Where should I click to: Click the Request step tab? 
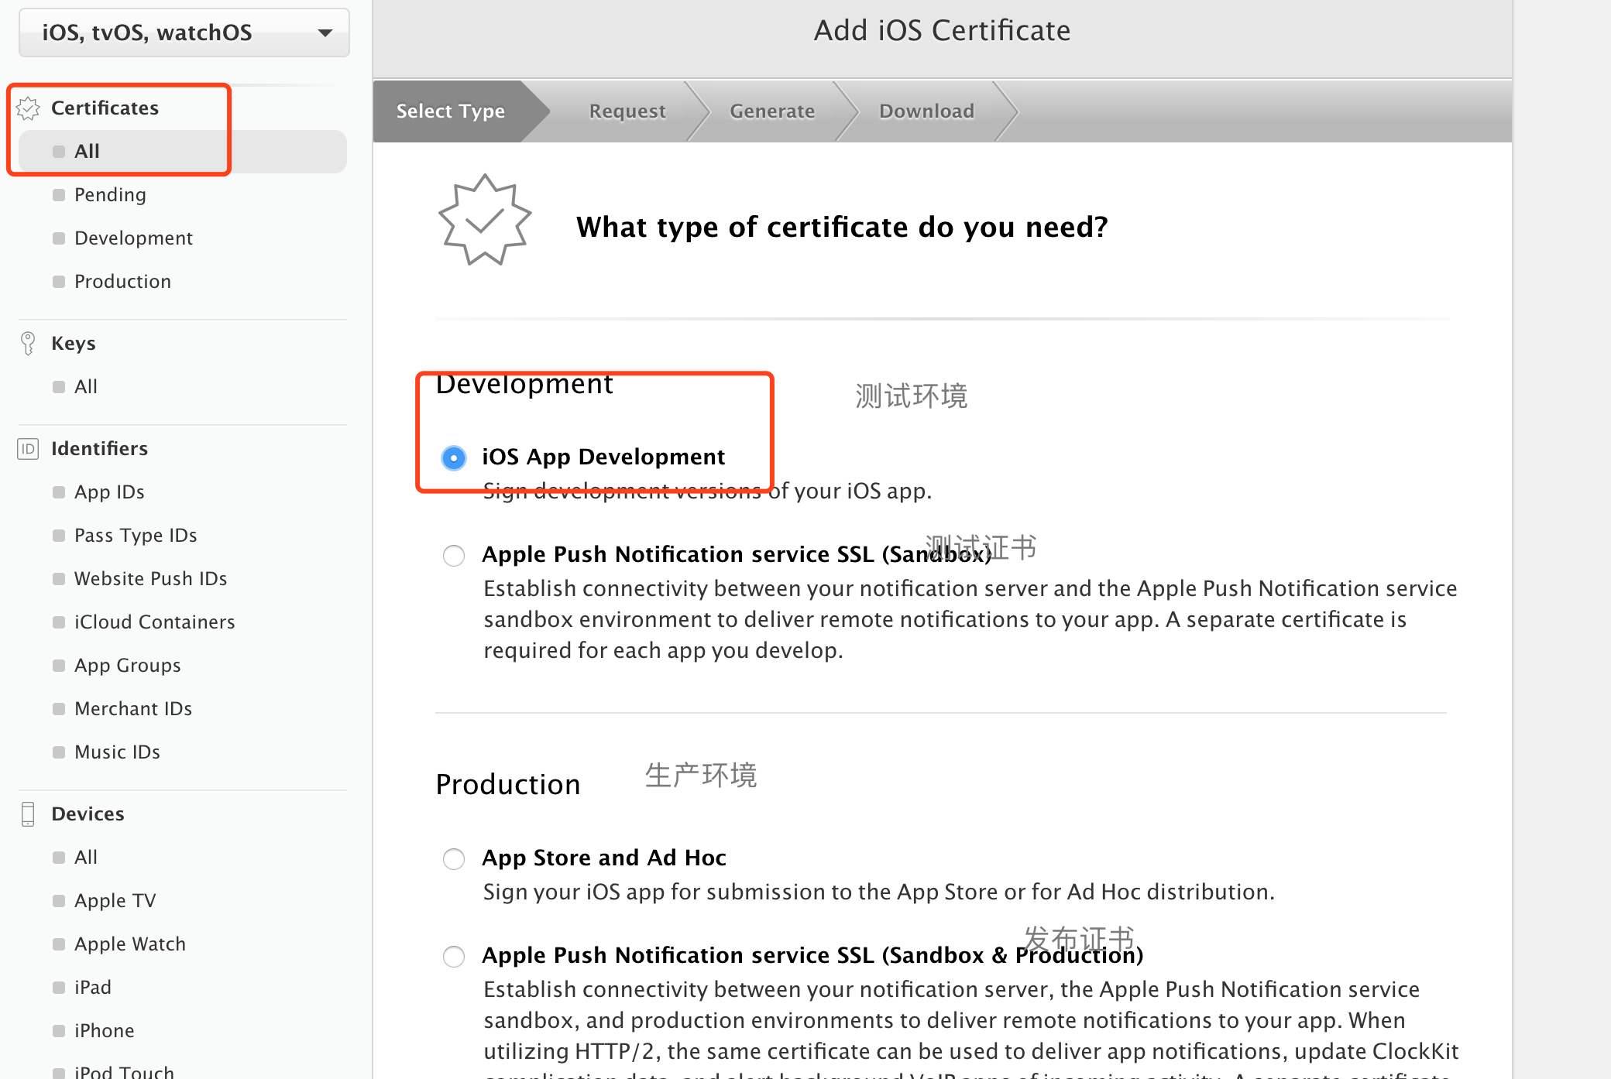pos(627,111)
